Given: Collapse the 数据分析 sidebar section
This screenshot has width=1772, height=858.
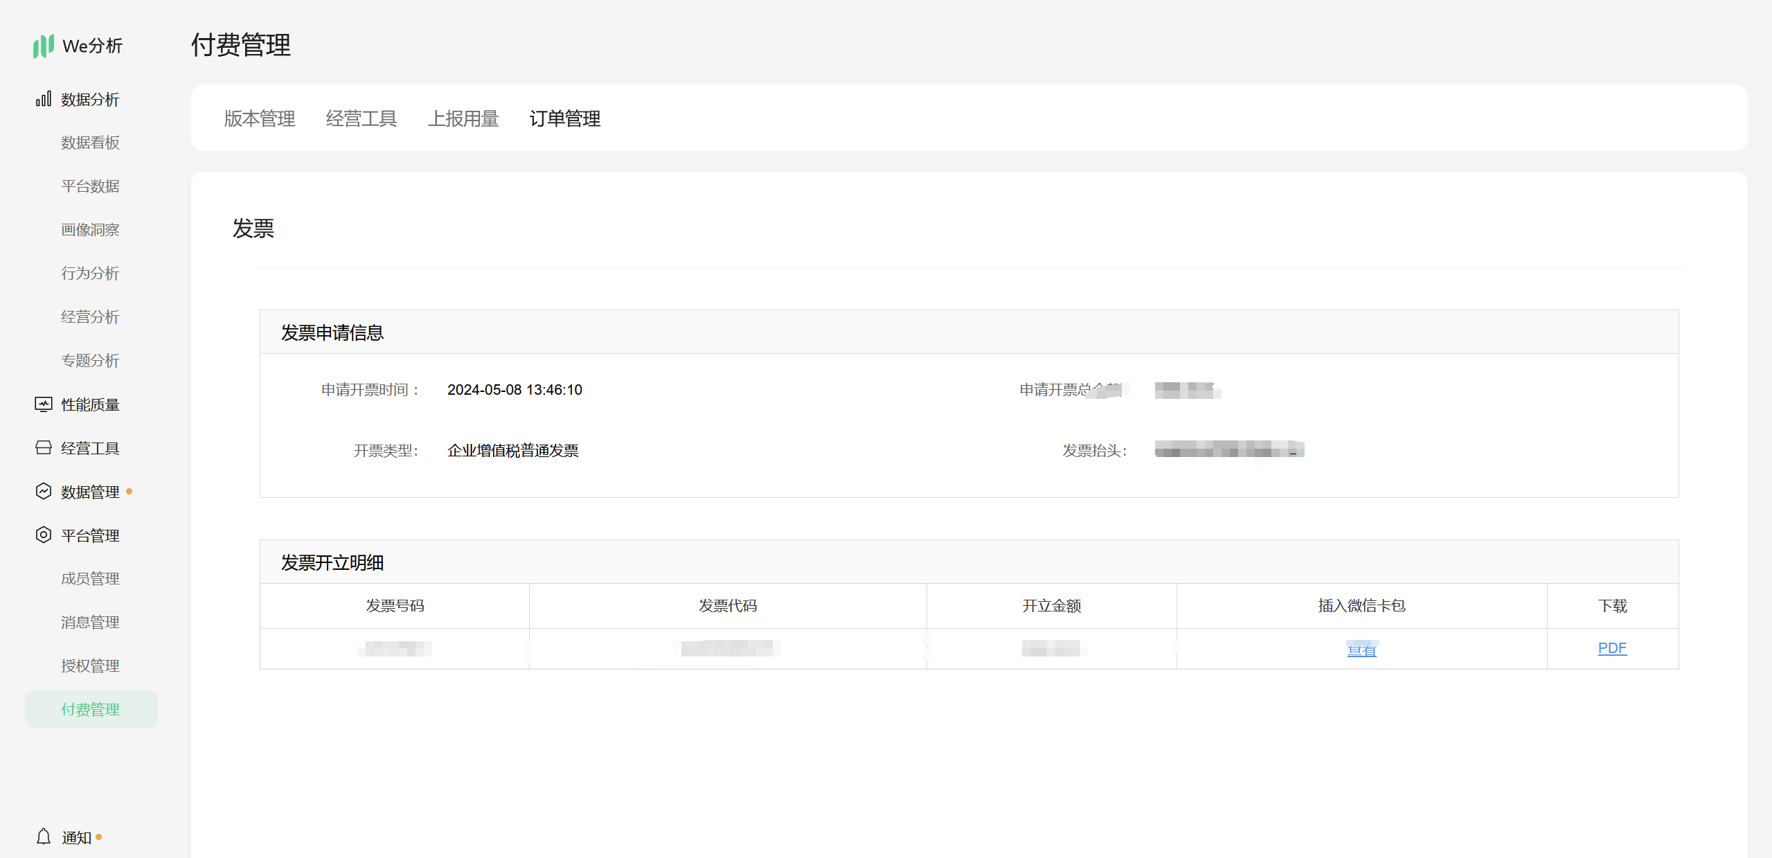Looking at the screenshot, I should (x=90, y=99).
